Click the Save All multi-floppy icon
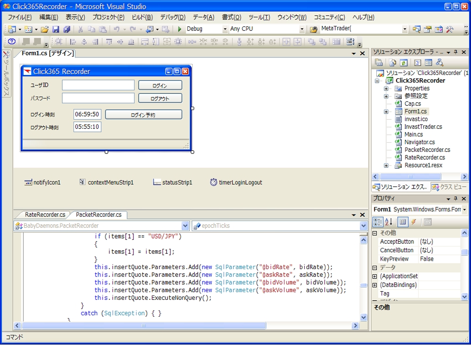Screen dimensions: 471x345 click(x=66, y=29)
